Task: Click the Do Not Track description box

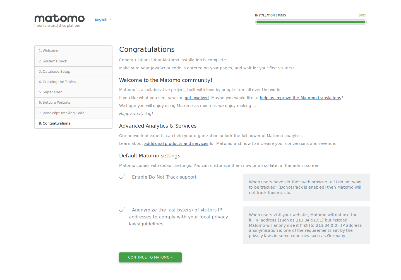Action: (x=306, y=187)
